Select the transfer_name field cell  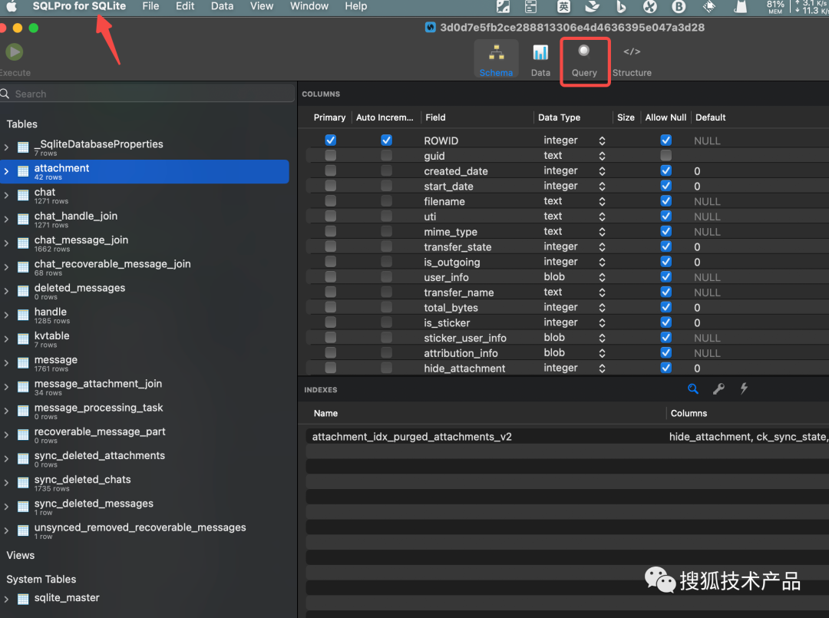coord(459,292)
